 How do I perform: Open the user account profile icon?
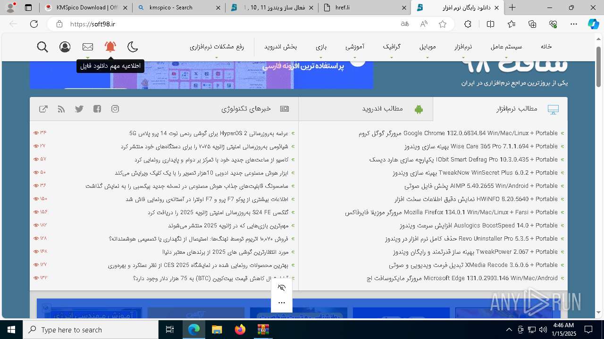click(65, 47)
